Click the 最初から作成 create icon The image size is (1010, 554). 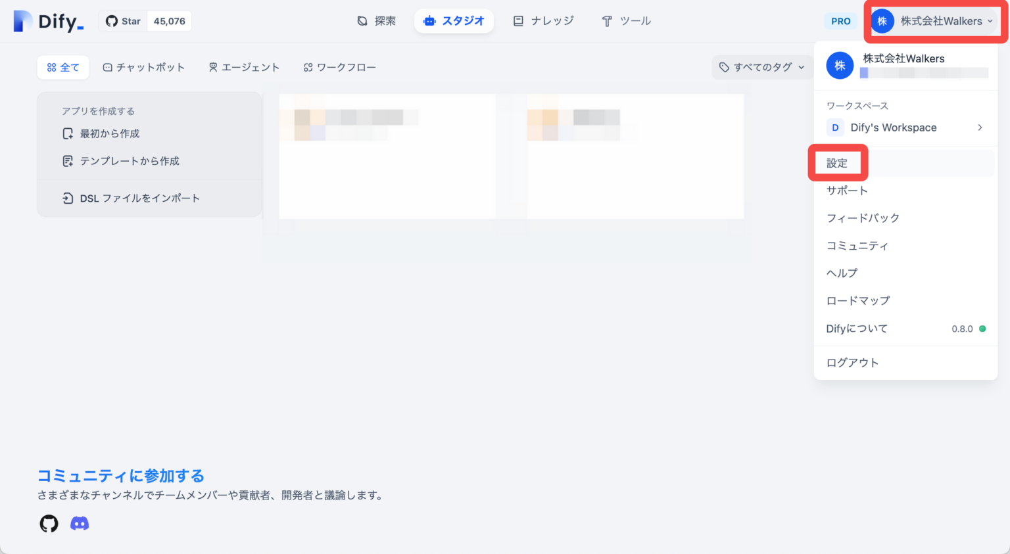point(68,133)
